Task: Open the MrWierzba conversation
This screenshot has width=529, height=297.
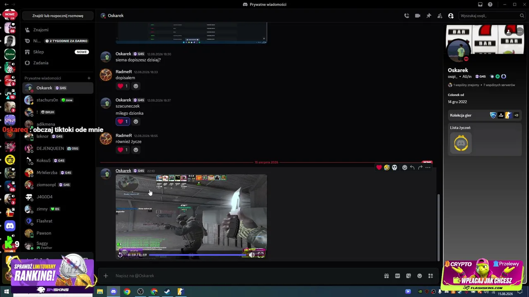Action: 58,173
